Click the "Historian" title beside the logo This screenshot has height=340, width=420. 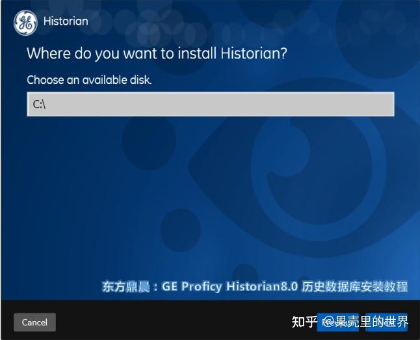[x=66, y=21]
